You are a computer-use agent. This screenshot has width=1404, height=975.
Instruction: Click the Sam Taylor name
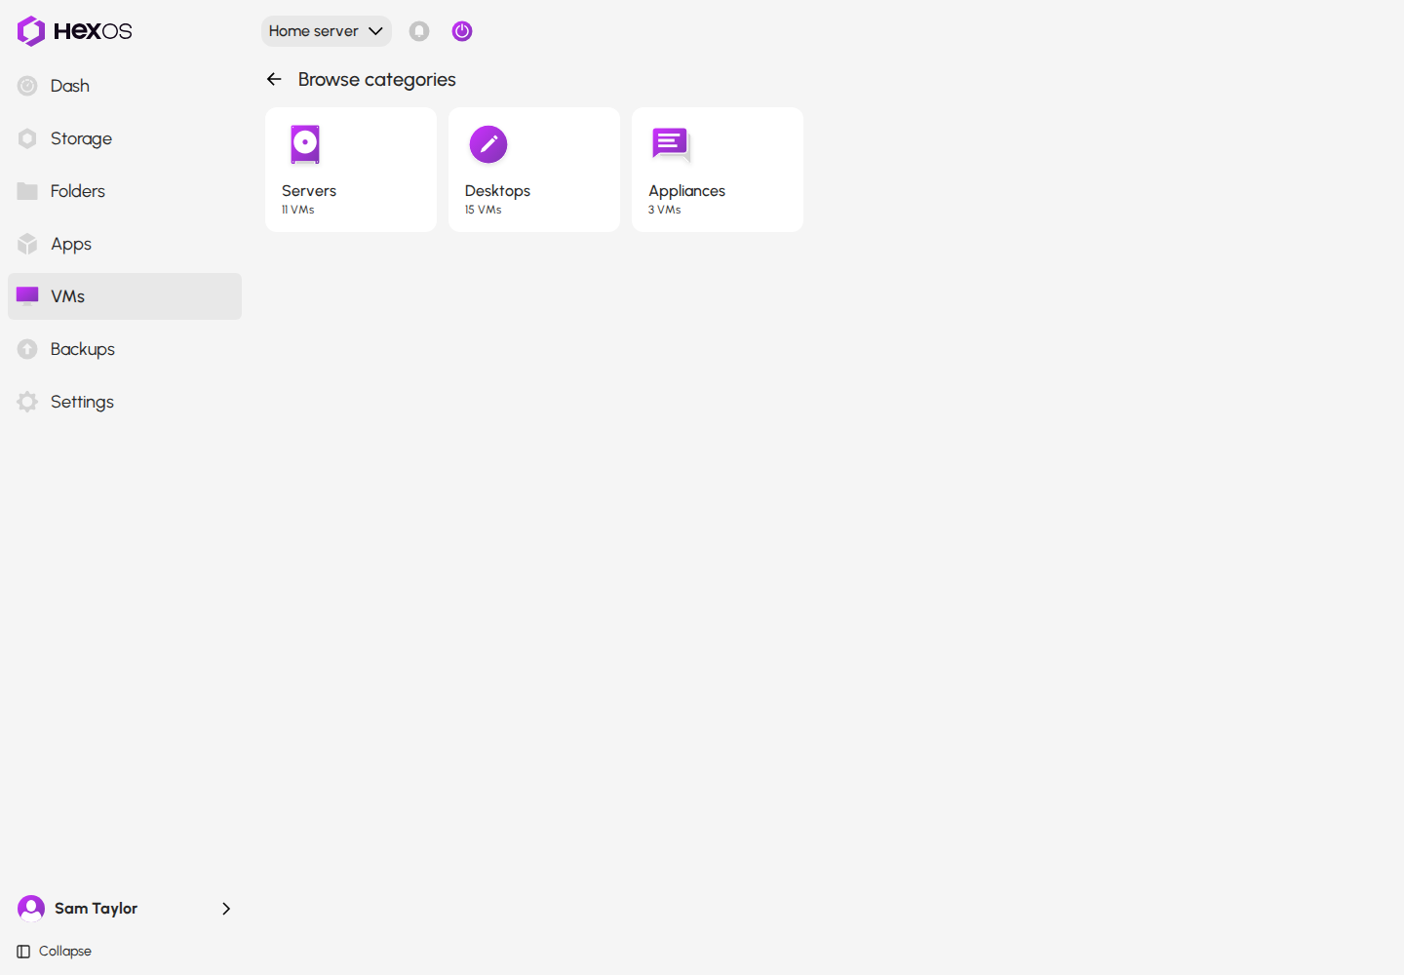(x=96, y=909)
